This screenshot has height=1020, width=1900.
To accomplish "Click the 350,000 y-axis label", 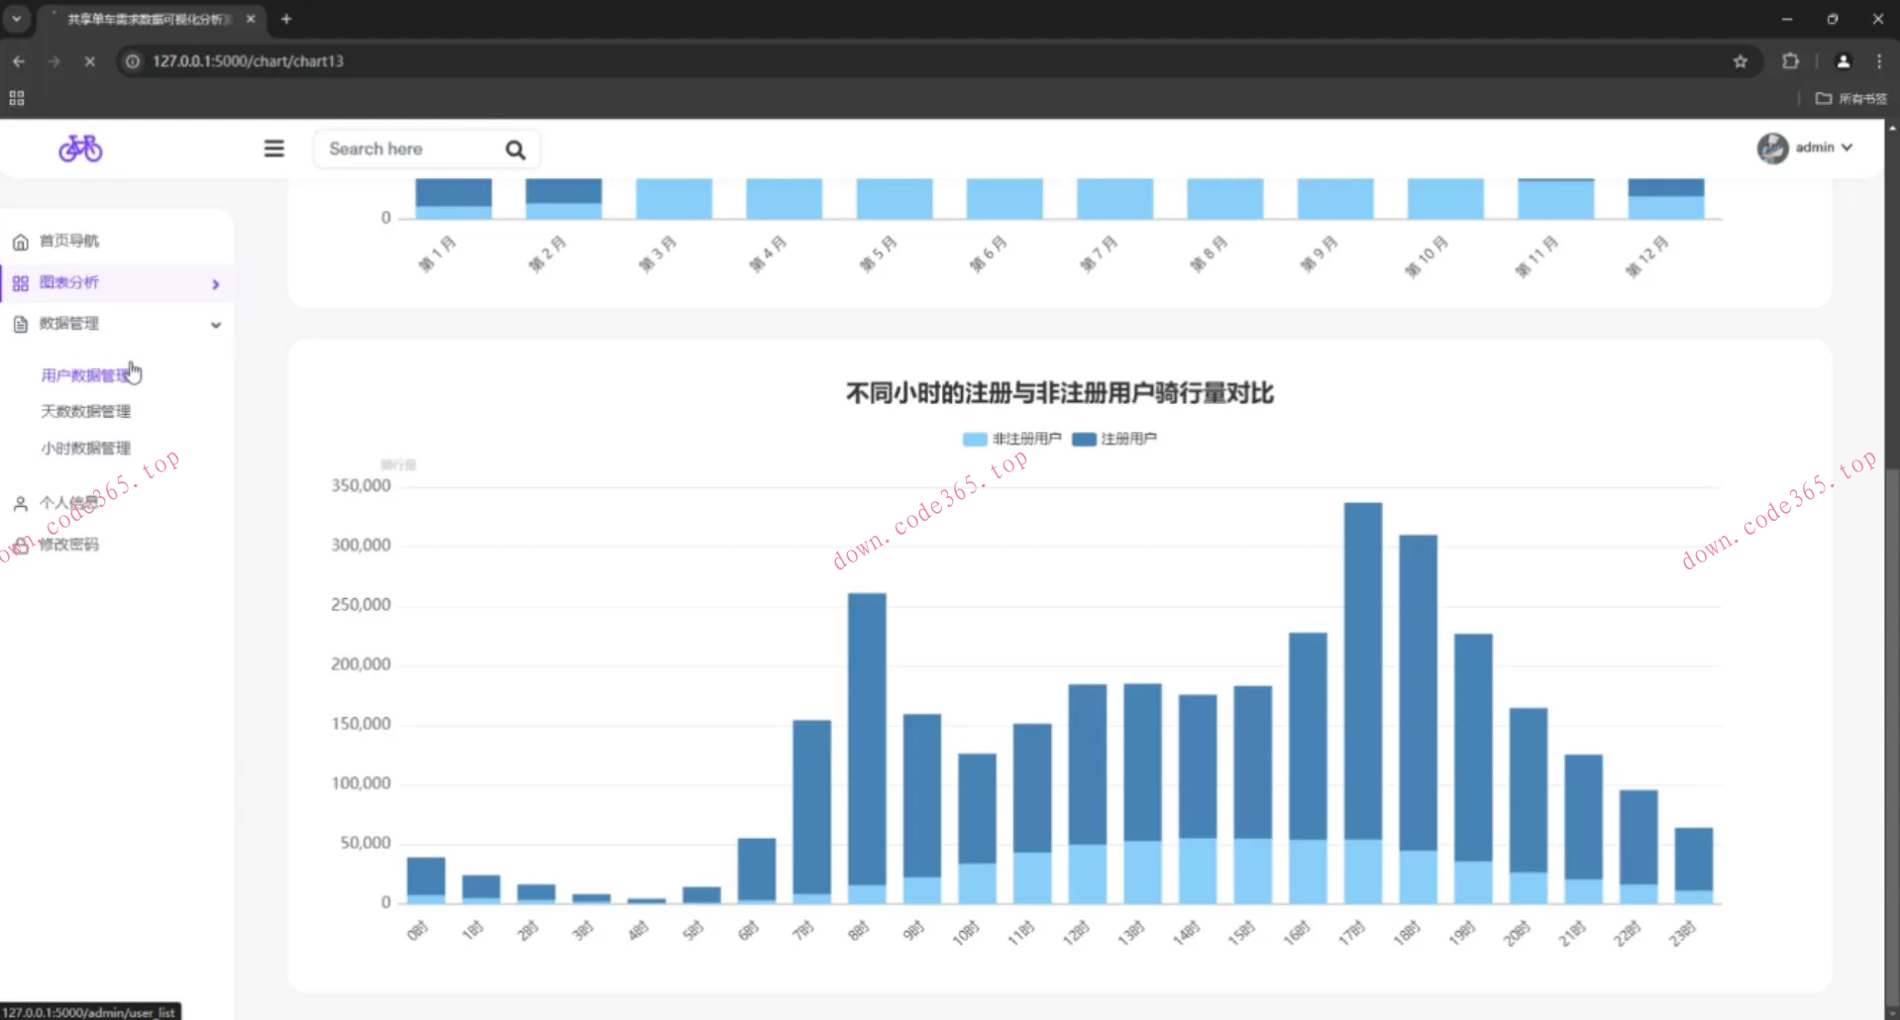I will [361, 485].
